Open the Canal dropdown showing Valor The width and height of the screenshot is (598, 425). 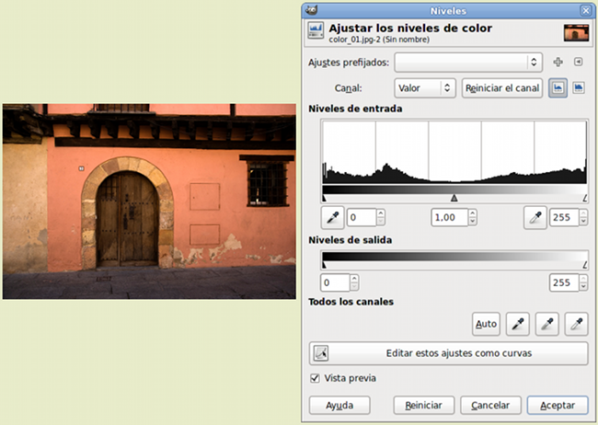425,88
